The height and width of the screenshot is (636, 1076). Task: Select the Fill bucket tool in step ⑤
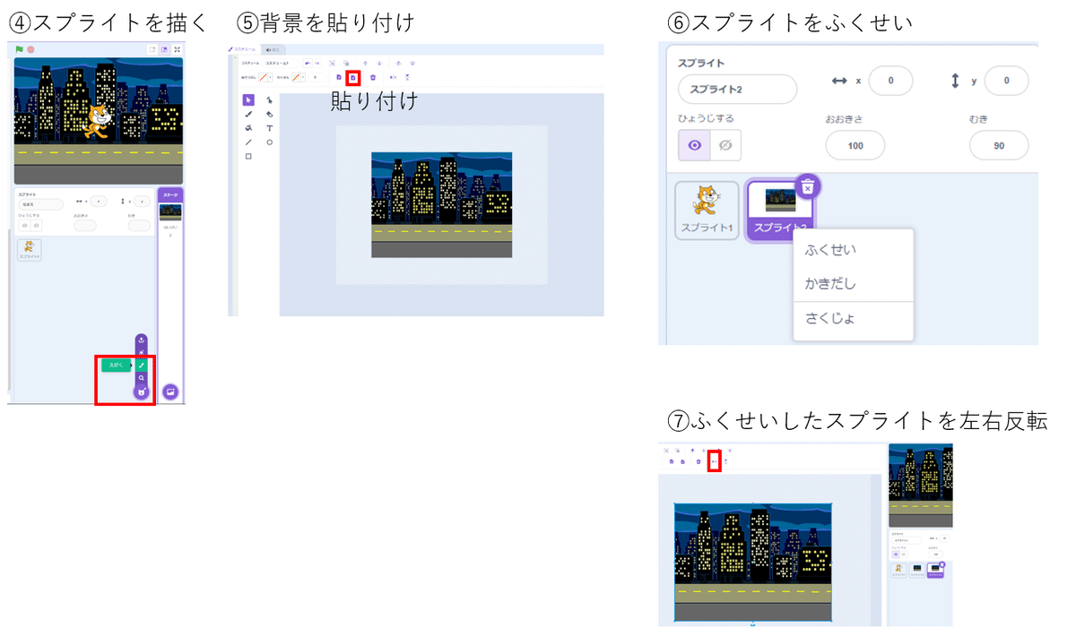[x=248, y=128]
